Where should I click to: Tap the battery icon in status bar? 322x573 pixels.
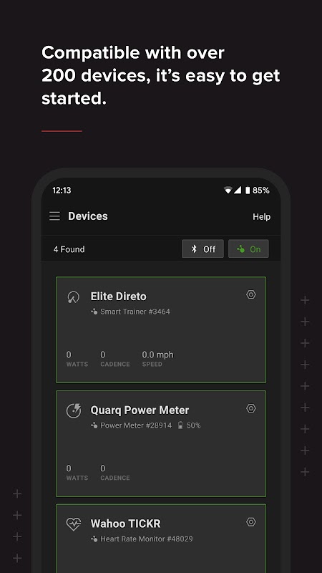coord(248,191)
